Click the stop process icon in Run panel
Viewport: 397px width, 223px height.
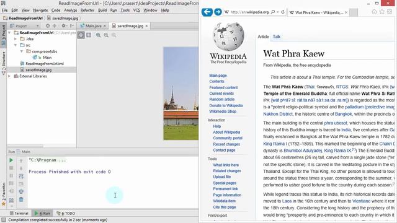pos(11,168)
